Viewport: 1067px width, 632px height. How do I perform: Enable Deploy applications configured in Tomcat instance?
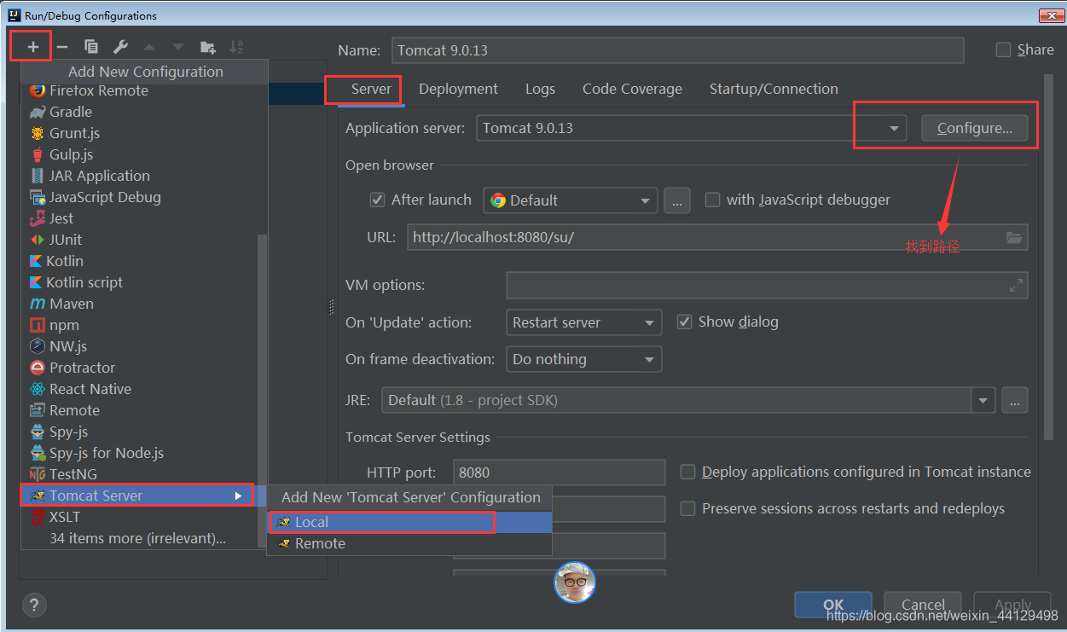pos(687,472)
